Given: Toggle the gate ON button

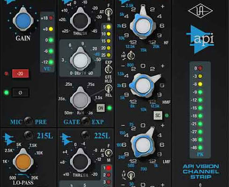Looking at the screenshot, I should [x=100, y=108].
